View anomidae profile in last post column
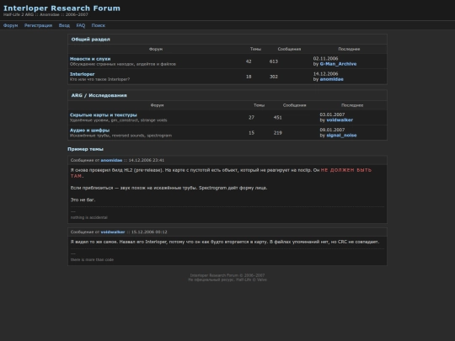Image resolution: width=455 pixels, height=341 pixels. coord(331,79)
